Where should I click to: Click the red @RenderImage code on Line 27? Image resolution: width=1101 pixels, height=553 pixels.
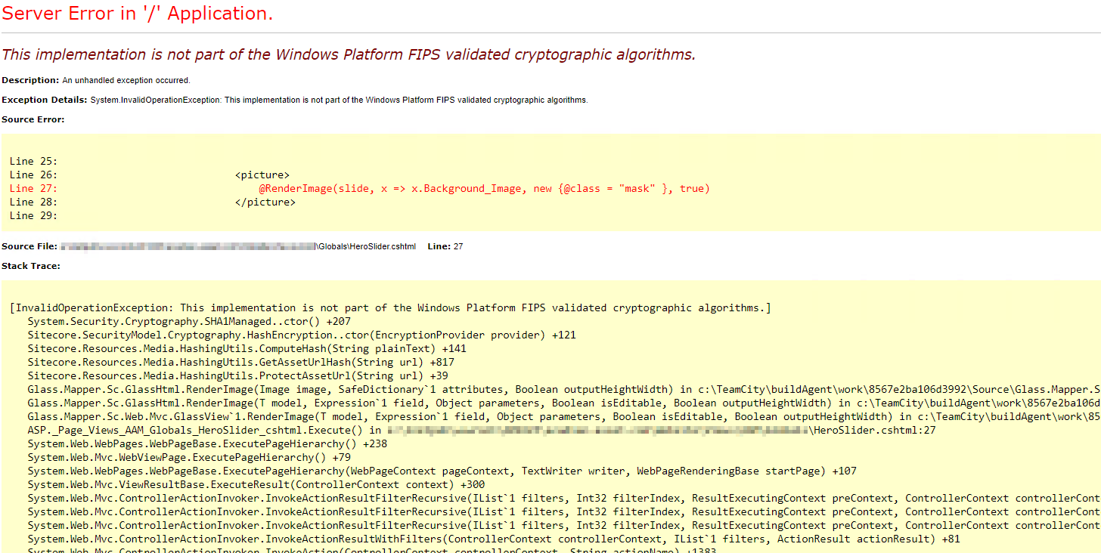[484, 188]
